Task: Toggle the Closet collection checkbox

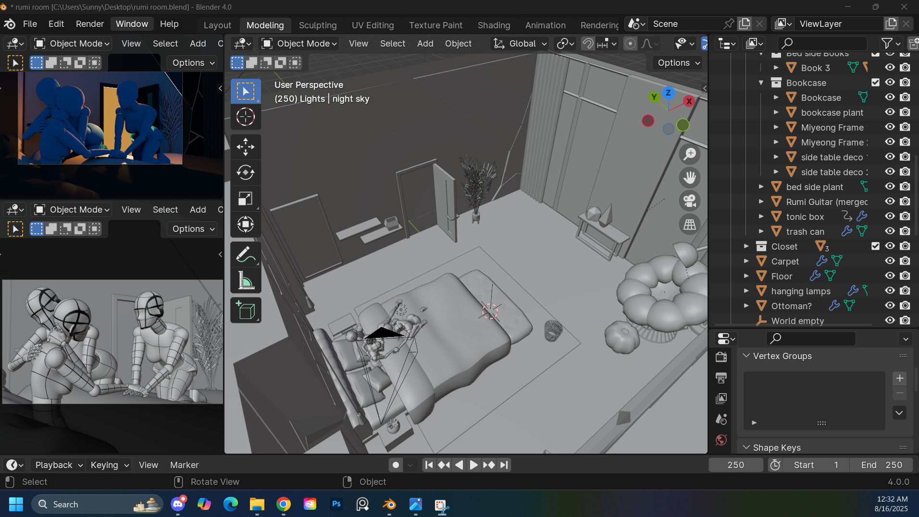Action: pyautogui.click(x=875, y=246)
